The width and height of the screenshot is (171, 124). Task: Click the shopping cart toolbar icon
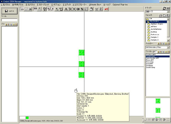(x=97, y=9)
